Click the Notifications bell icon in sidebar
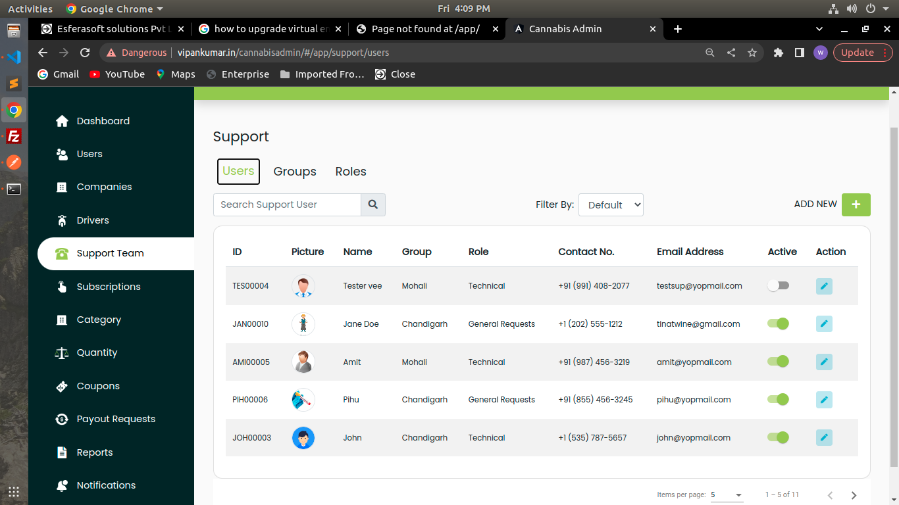Screen dimensions: 899x505 [x=62, y=485]
